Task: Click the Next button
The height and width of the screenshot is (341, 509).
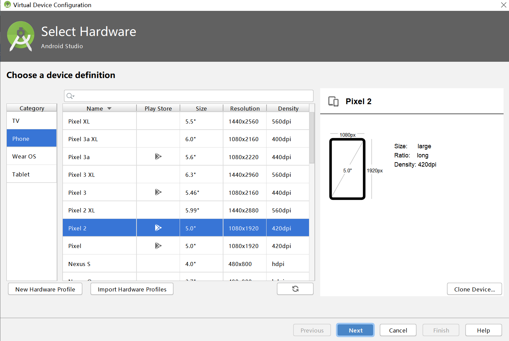Action: pos(356,330)
